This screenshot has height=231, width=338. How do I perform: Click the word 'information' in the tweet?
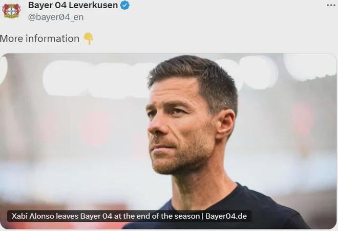pyautogui.click(x=53, y=39)
